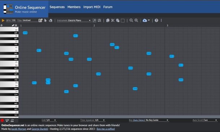The height and width of the screenshot is (132, 220).
Task: Start playback with the orange play button
Action: point(3,20)
